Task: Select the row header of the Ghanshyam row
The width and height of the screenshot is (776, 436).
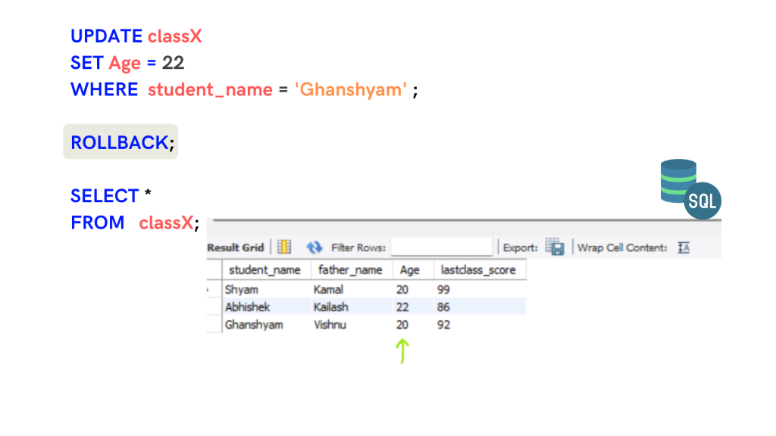Action: coord(214,324)
